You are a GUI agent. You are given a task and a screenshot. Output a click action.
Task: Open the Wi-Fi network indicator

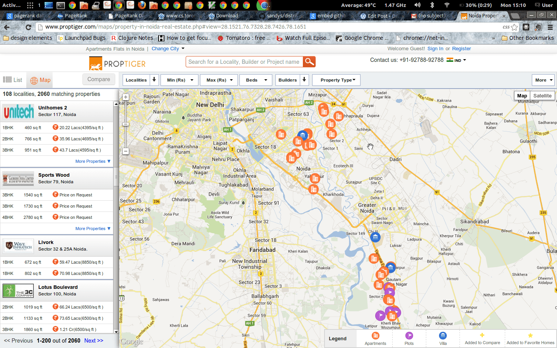[447, 5]
